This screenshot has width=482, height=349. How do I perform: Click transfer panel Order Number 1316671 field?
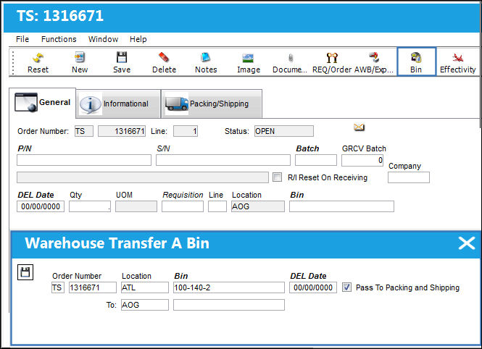pos(93,287)
